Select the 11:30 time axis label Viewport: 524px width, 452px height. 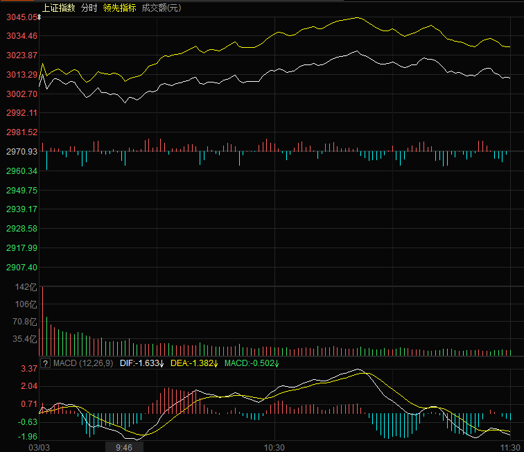tap(512, 447)
